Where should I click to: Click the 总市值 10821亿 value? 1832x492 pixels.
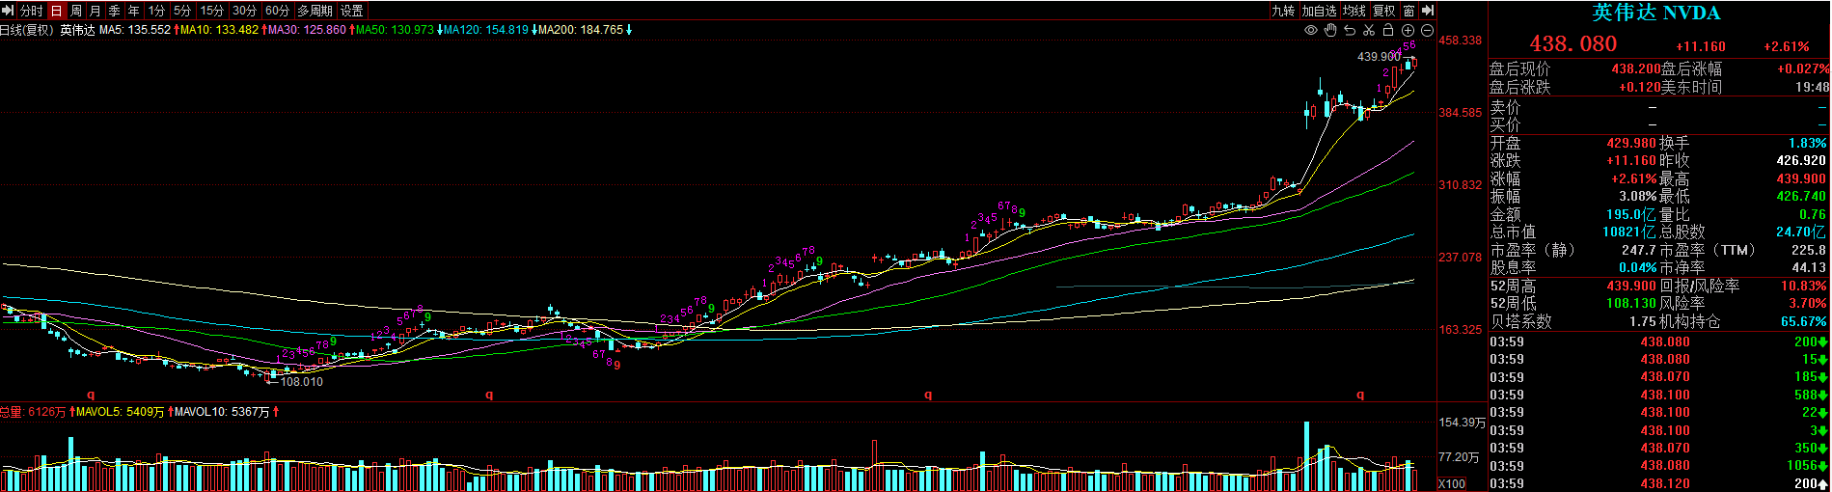pos(1629,232)
